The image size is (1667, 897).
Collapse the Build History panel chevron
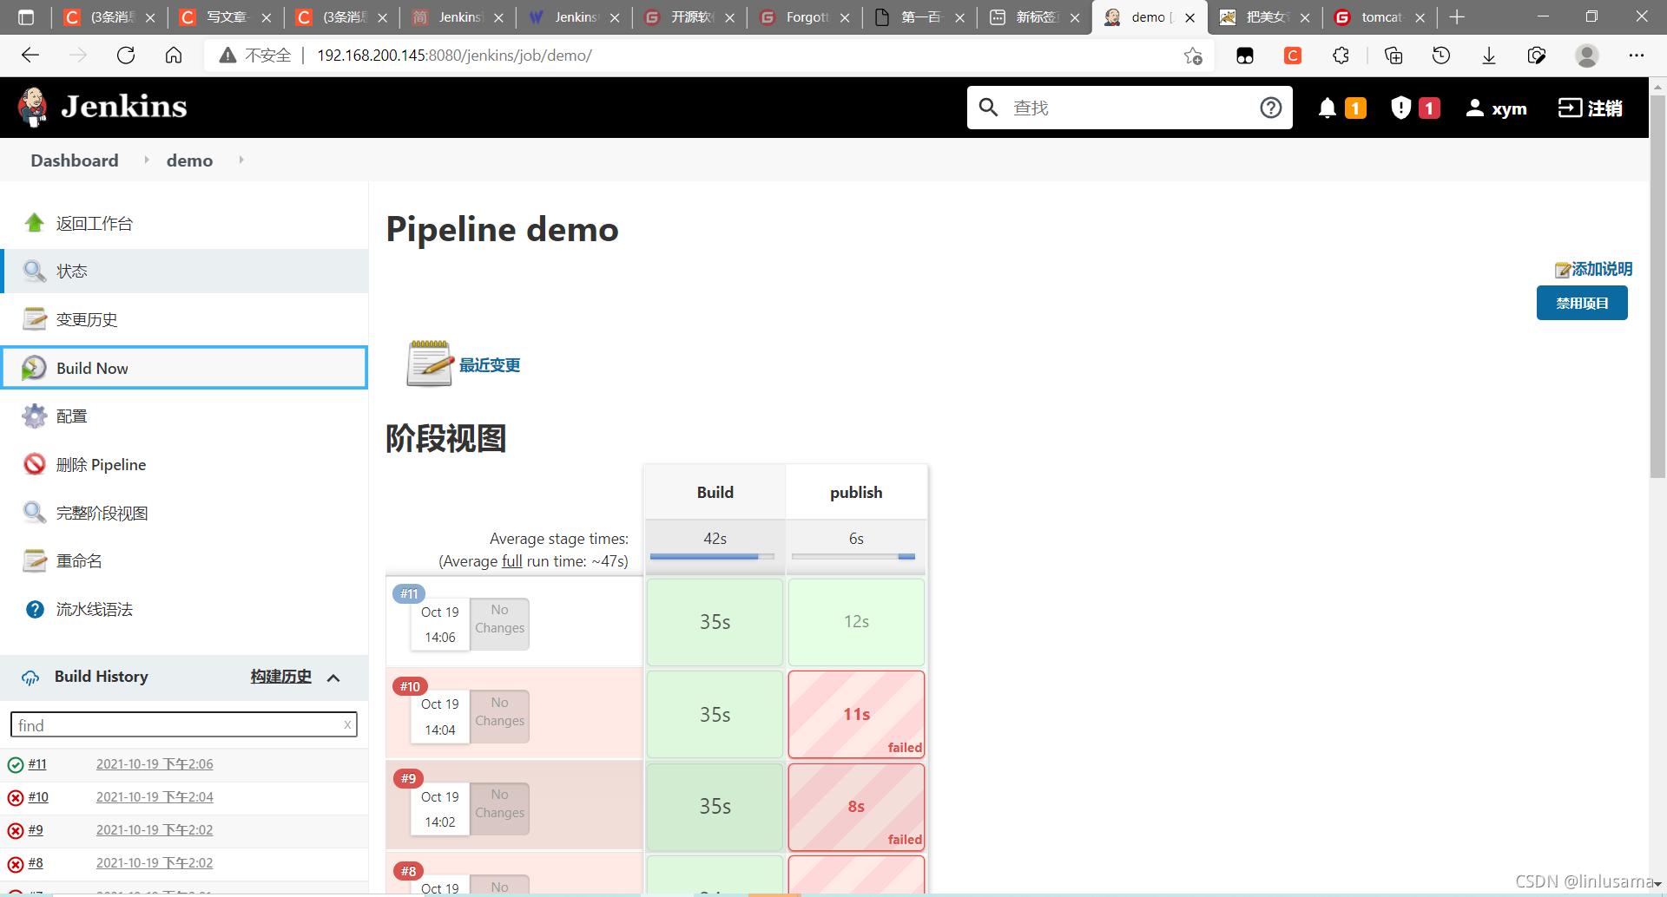[333, 678]
